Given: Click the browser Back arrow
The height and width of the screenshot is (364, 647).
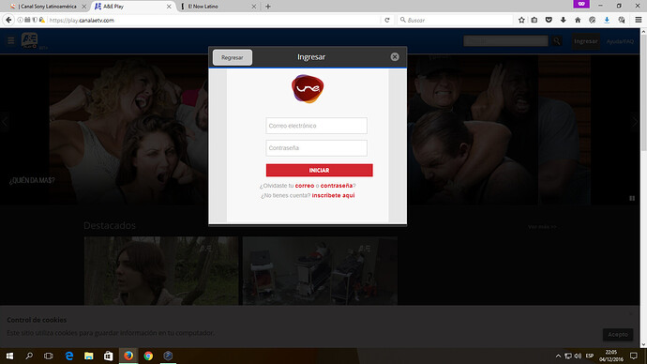Looking at the screenshot, I should pyautogui.click(x=8, y=20).
